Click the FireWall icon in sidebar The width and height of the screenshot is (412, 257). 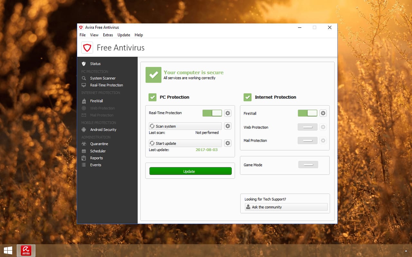(84, 101)
